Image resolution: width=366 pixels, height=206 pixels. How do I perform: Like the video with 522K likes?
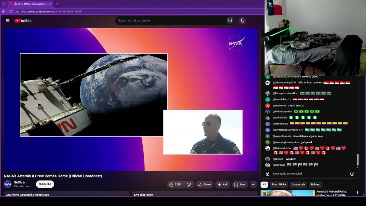click(175, 185)
